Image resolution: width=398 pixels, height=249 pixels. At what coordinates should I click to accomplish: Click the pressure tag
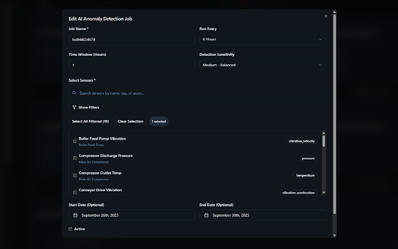pyautogui.click(x=308, y=158)
